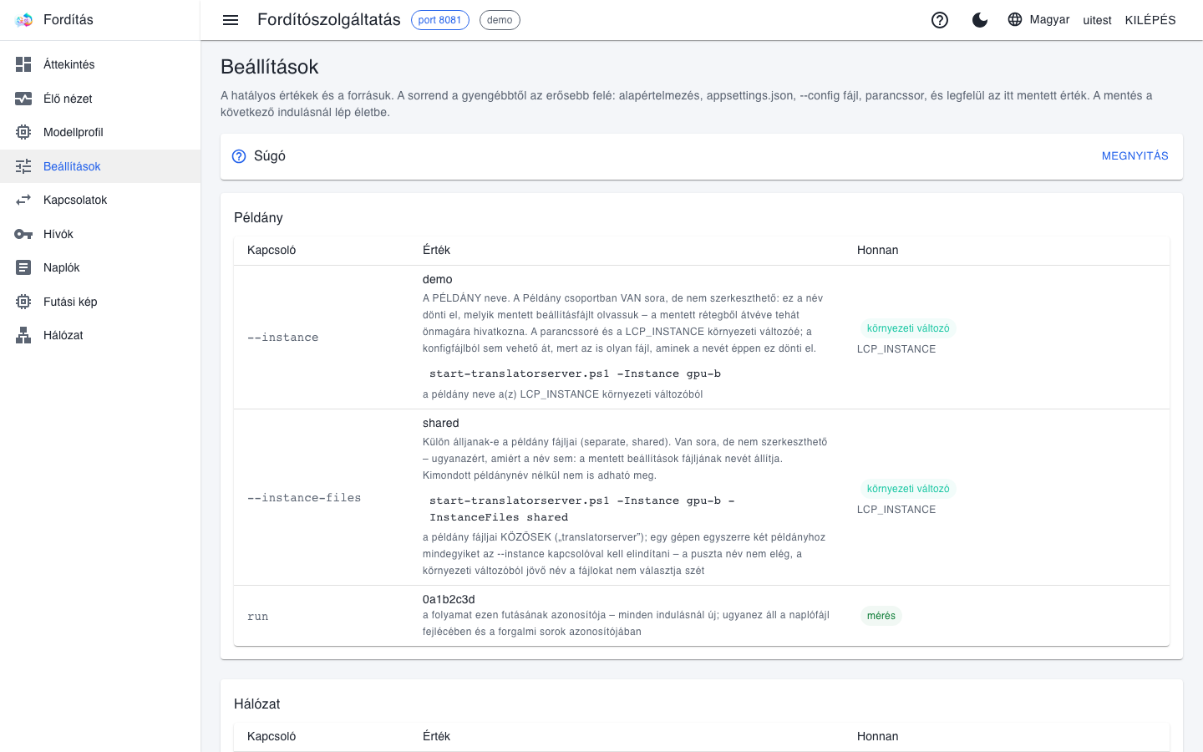Image resolution: width=1203 pixels, height=752 pixels.
Task: Click the uitest user name
Action: [1097, 20]
